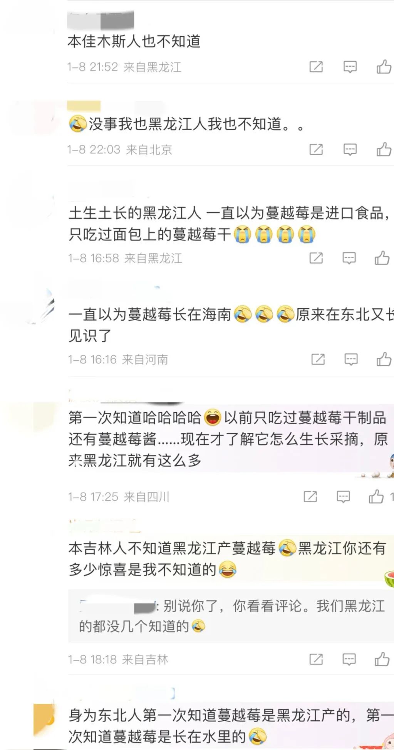Open replies for the 吉林 comment
The height and width of the screenshot is (750, 394).
tap(349, 659)
